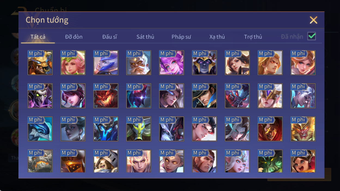Choose the blue ice shark-like hero
The image size is (340, 191).
[x=40, y=129]
